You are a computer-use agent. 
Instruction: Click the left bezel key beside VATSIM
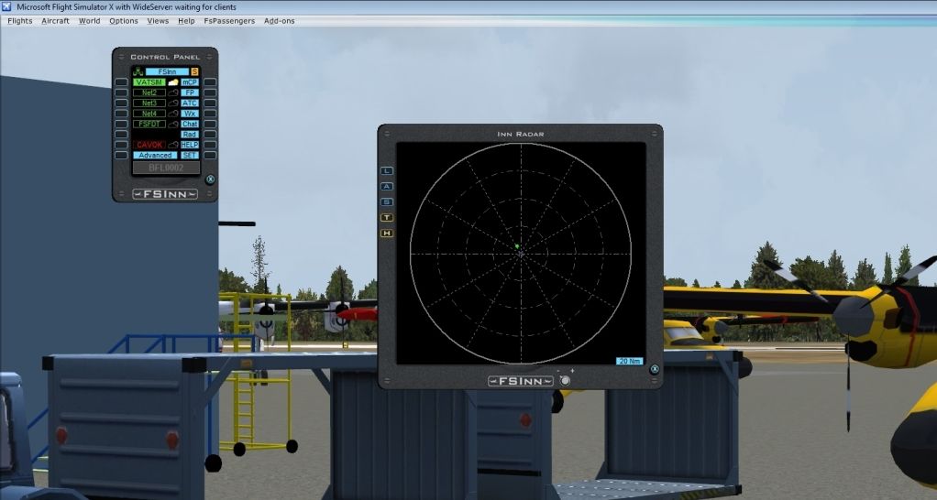pos(121,82)
